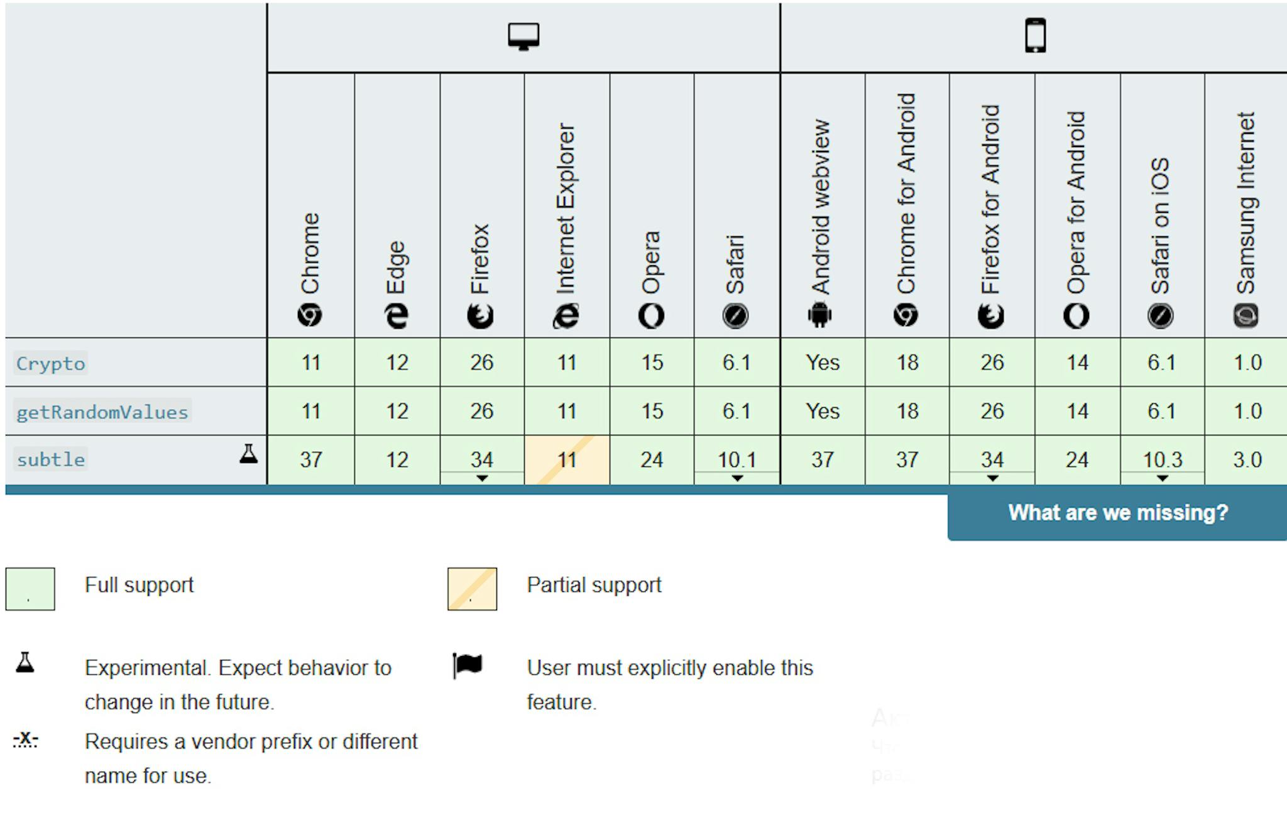
Task: Open the getRandomValues method link
Action: (102, 412)
